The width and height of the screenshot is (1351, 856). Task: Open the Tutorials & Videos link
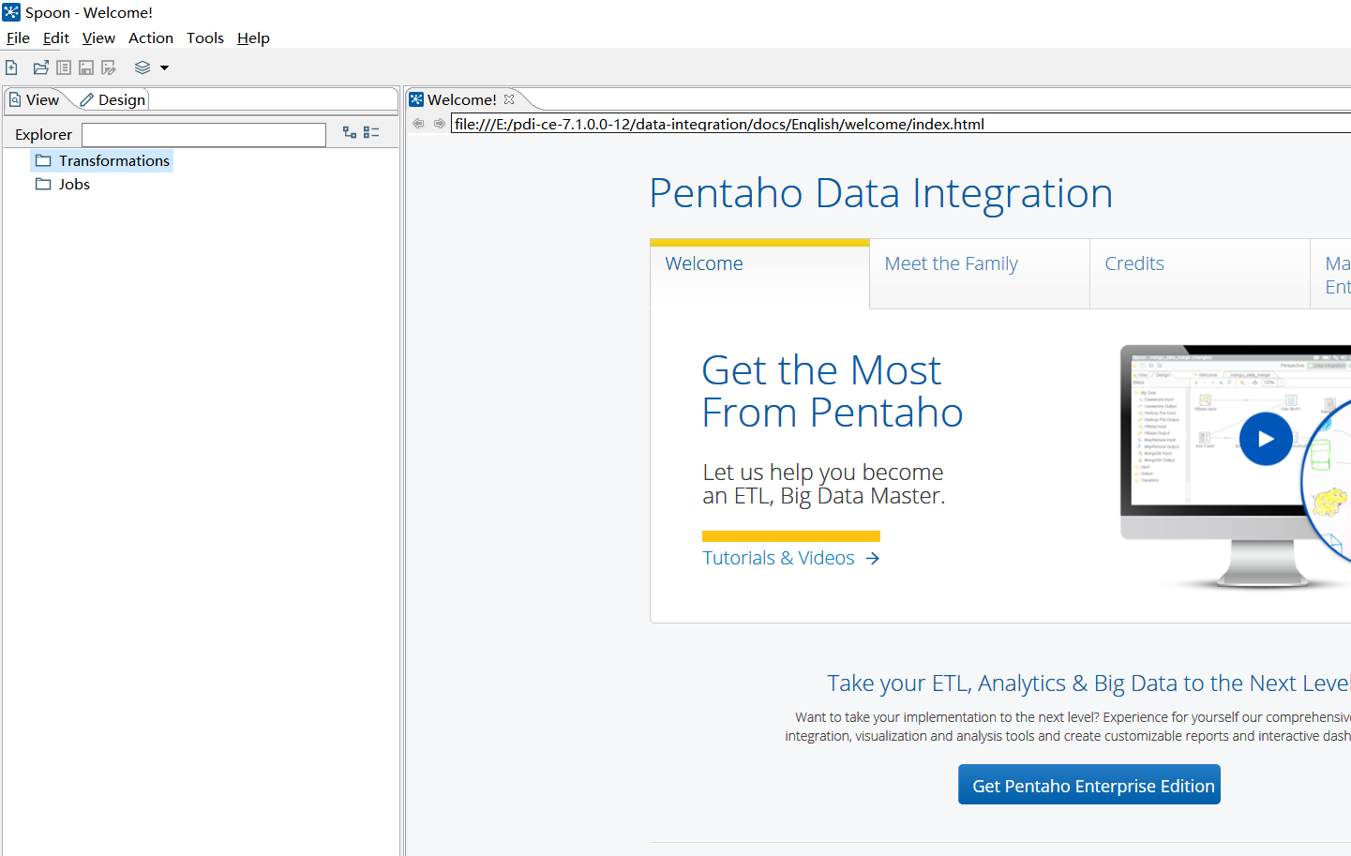778,557
